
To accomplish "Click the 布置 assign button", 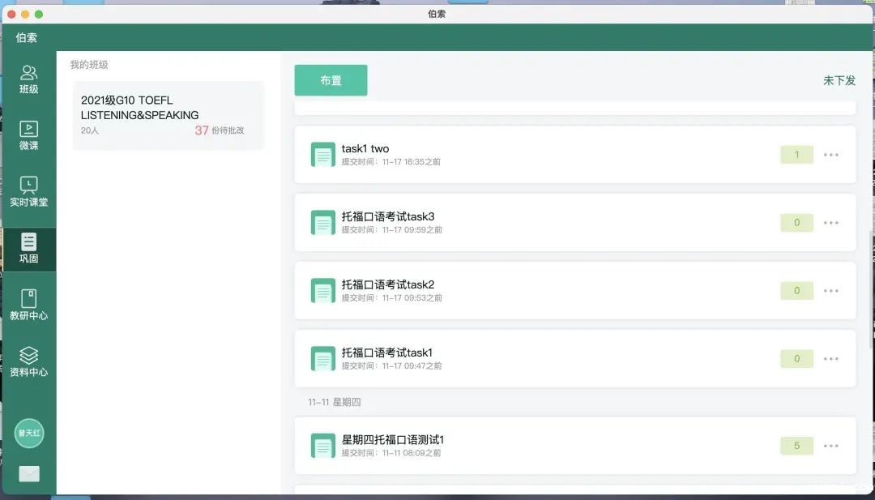I will point(331,80).
